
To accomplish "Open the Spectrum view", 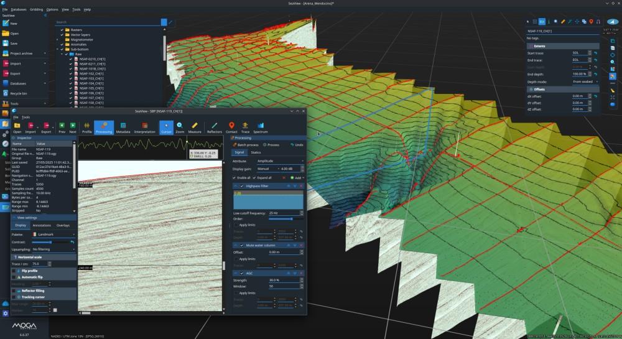I will click(261, 128).
